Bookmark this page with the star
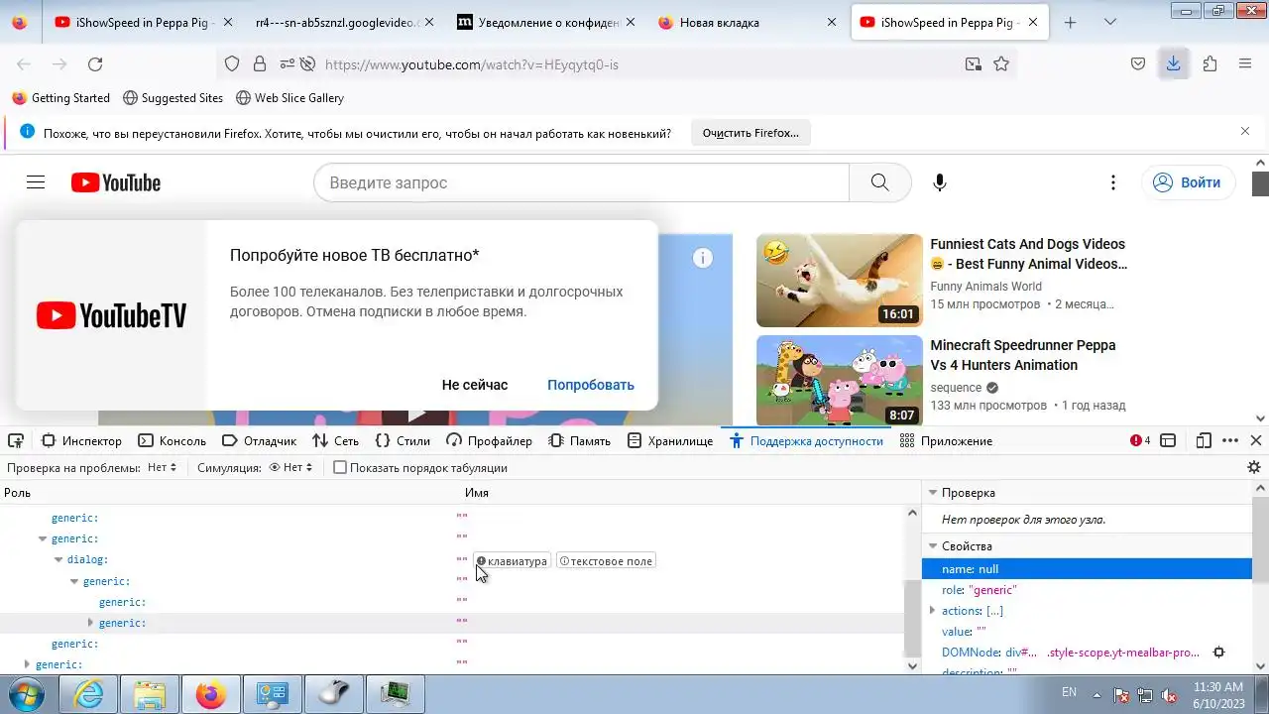Screen dimensions: 1269x714 click(x=1001, y=64)
